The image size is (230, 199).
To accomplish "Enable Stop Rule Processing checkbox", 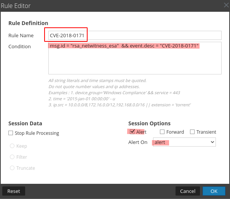I will coord(11,133).
